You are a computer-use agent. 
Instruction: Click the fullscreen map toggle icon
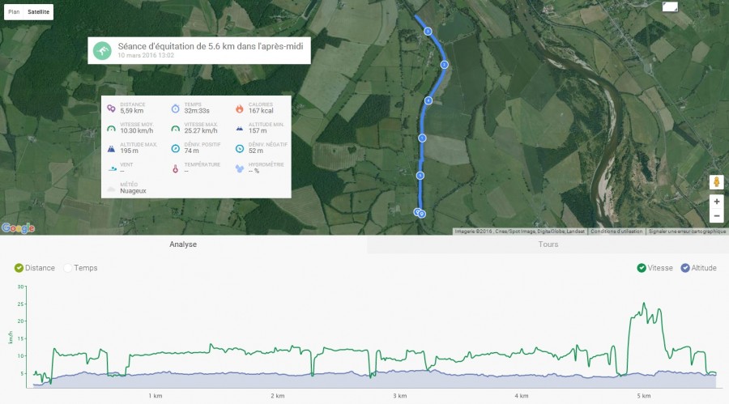coord(670,7)
